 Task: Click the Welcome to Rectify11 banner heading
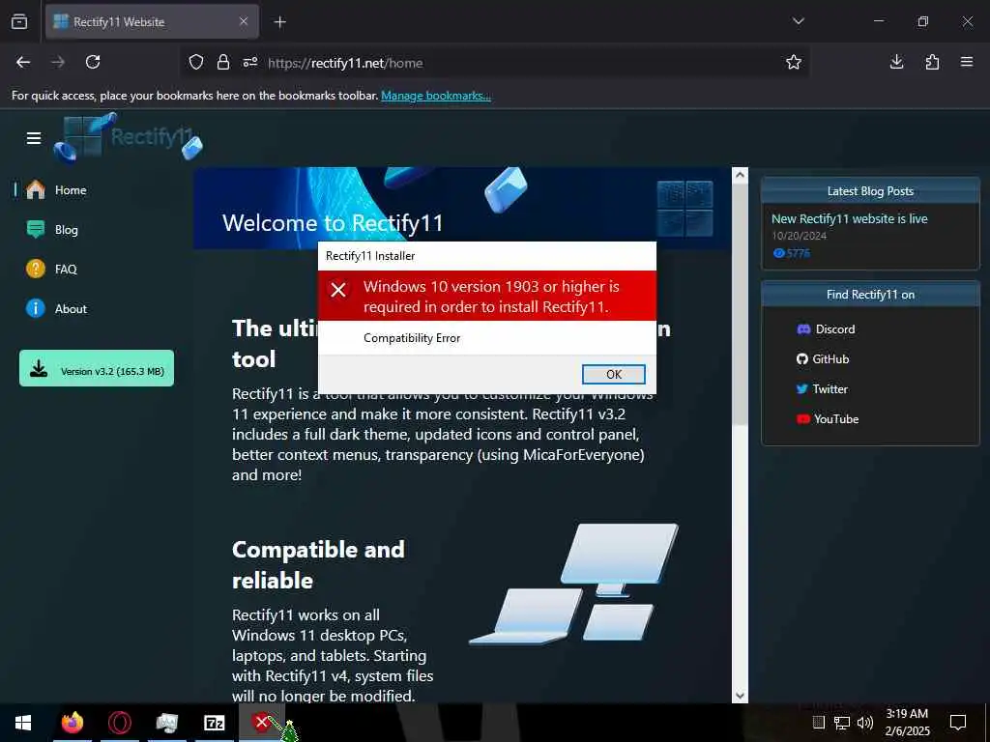[333, 223]
